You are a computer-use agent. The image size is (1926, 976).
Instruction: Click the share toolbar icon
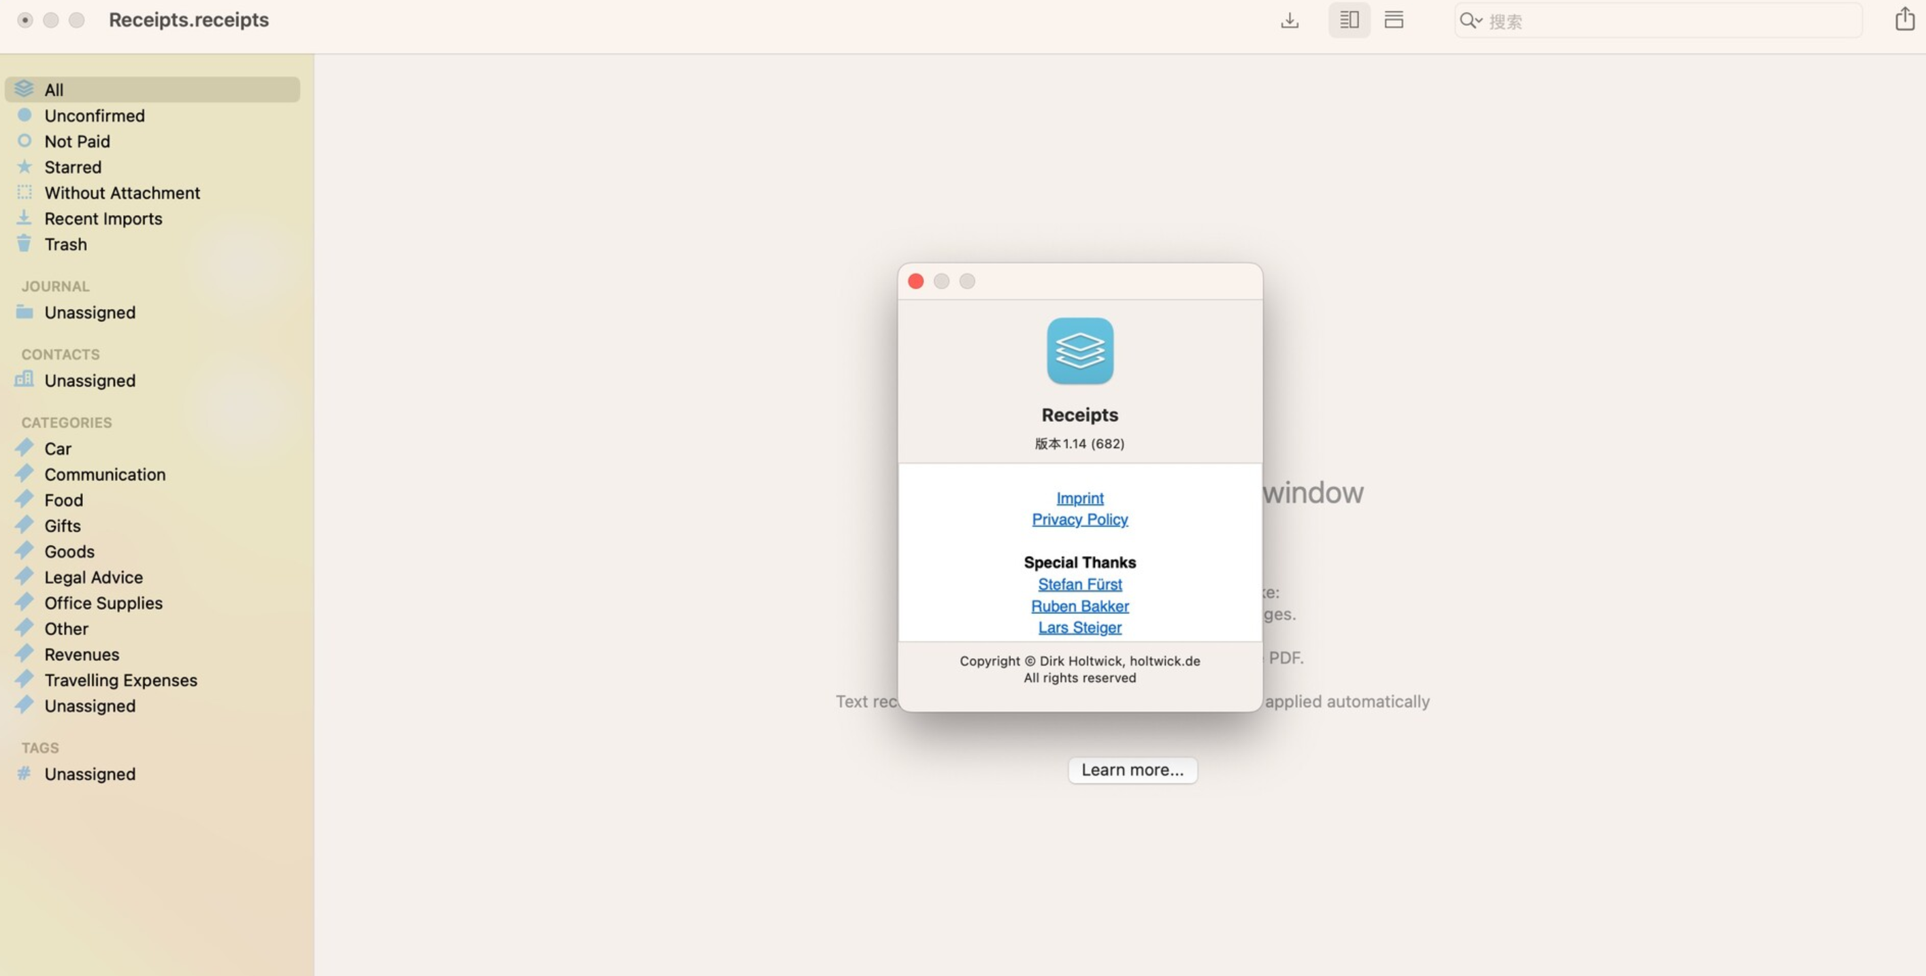[x=1905, y=18]
